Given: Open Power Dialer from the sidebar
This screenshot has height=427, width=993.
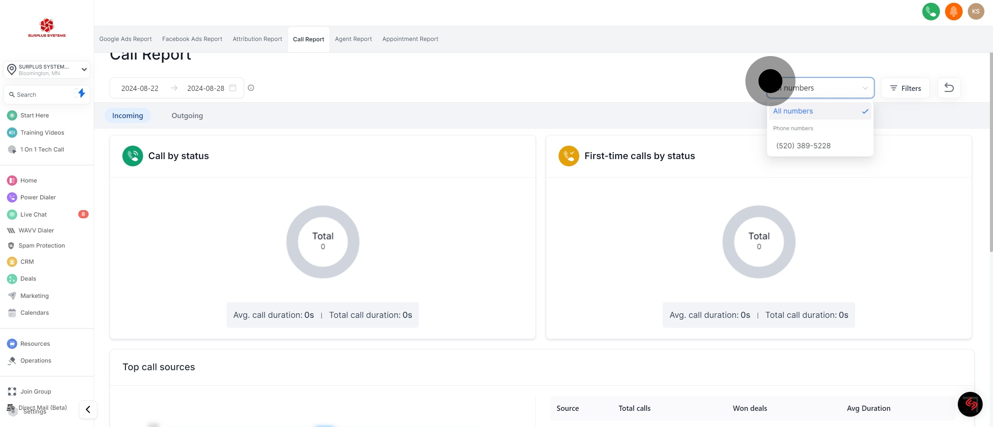Looking at the screenshot, I should [38, 197].
